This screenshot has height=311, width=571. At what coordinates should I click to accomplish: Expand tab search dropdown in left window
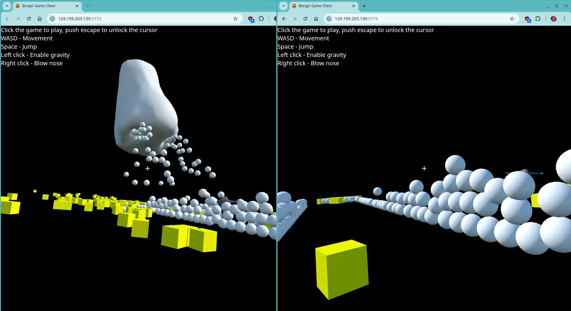tap(7, 6)
